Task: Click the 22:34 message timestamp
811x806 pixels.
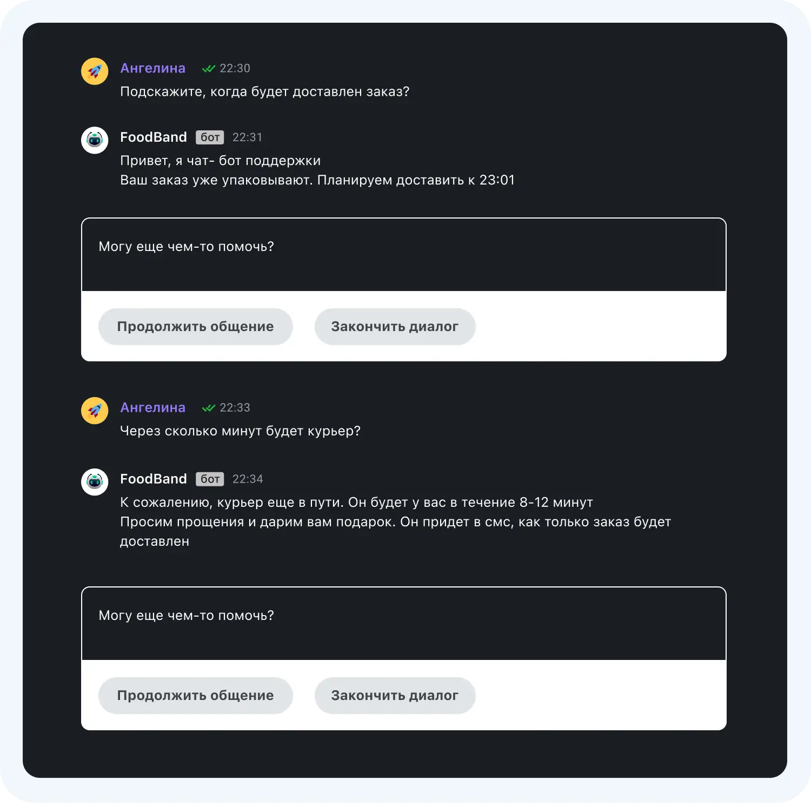Action: click(248, 479)
